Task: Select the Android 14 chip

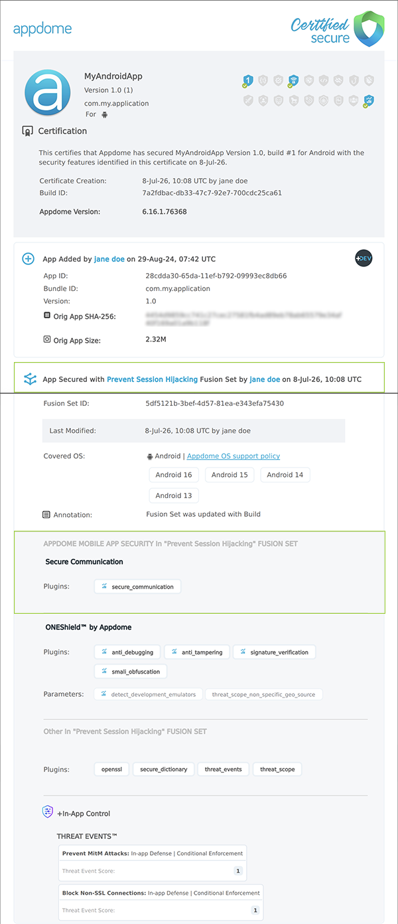Action: tap(285, 475)
